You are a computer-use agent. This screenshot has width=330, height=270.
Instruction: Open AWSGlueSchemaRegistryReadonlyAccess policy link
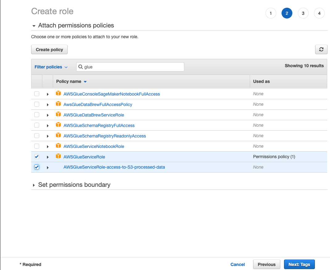(x=105, y=136)
